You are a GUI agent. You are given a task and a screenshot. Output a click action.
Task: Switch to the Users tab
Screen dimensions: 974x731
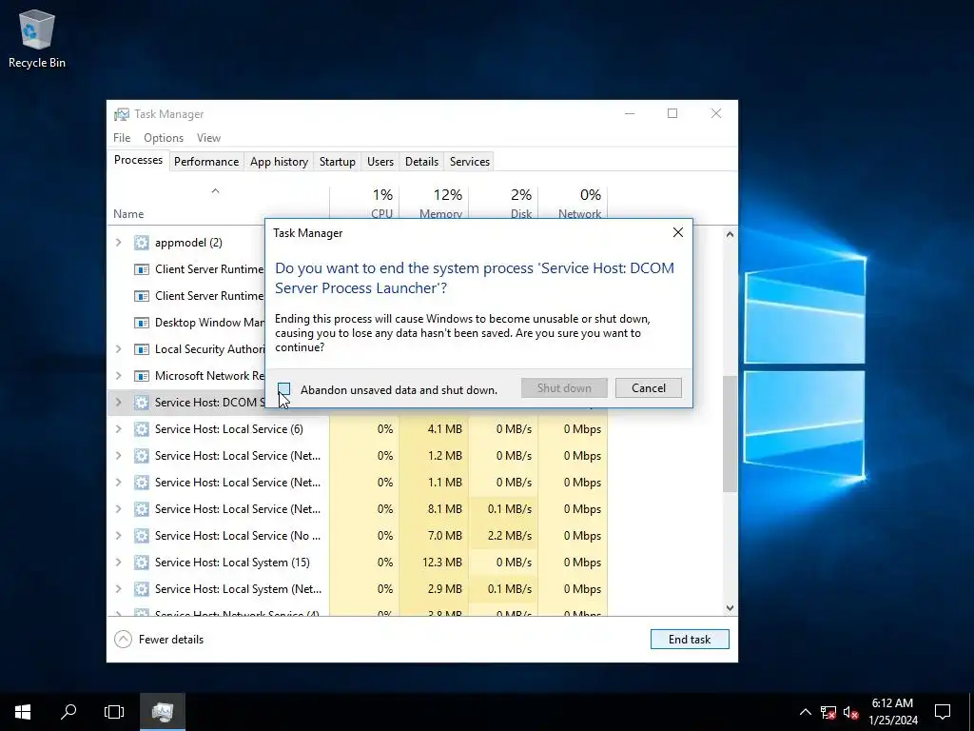[x=380, y=162]
